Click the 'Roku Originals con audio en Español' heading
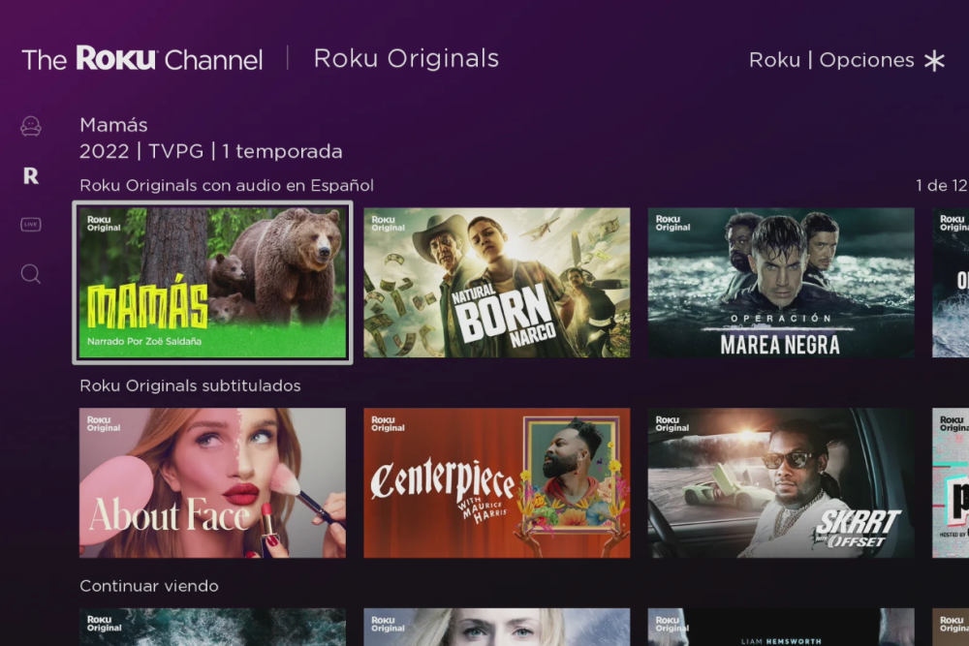Viewport: 969px width, 646px height. click(x=227, y=185)
